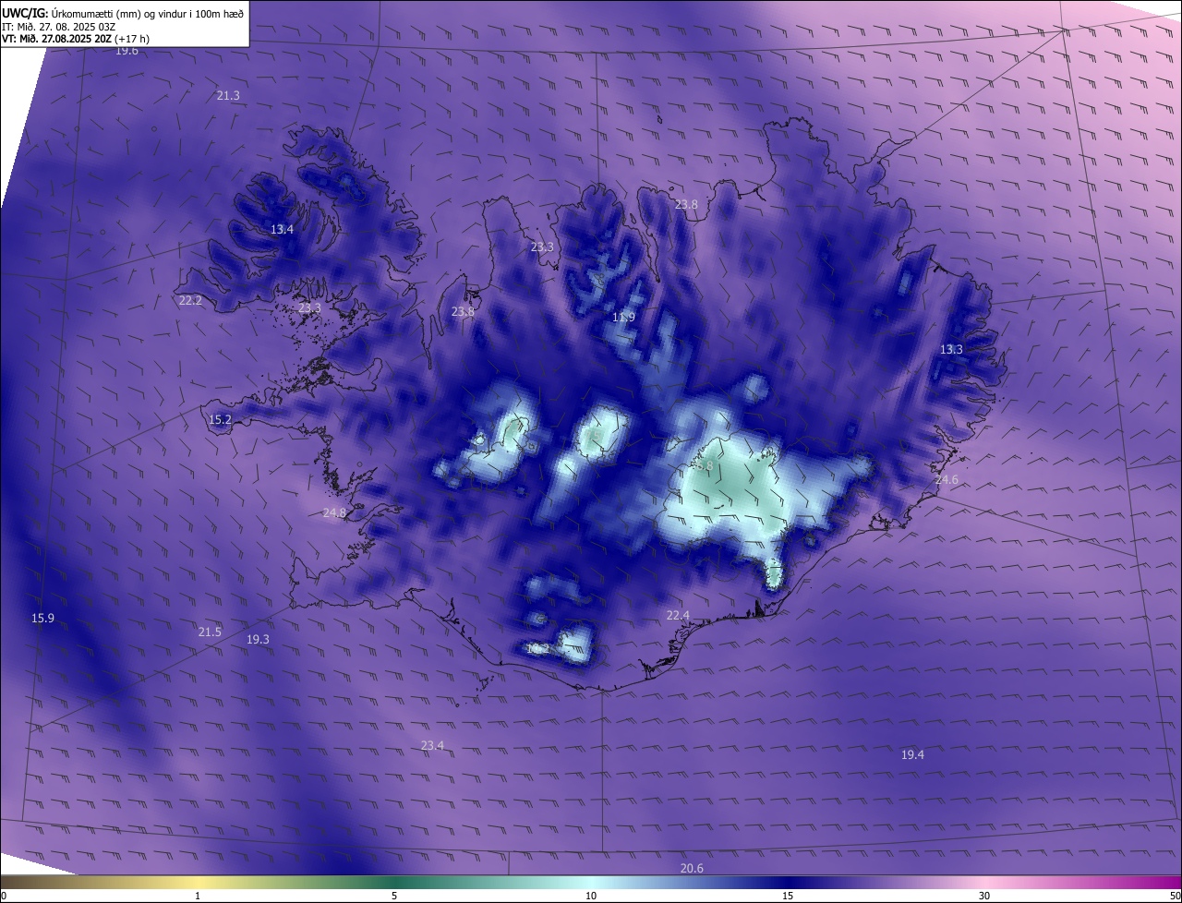Image resolution: width=1182 pixels, height=903 pixels.
Task: Click the color bar tick label 5
Action: point(394,896)
